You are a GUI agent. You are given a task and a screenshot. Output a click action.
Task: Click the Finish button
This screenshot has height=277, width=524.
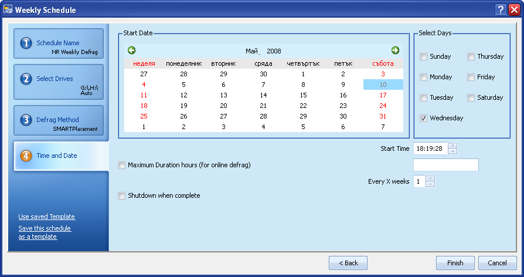point(455,263)
